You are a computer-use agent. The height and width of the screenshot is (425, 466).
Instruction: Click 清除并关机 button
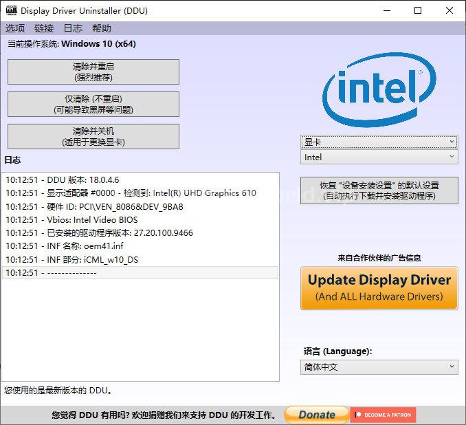[93, 137]
